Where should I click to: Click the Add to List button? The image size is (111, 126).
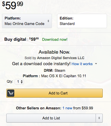click(x=51, y=118)
